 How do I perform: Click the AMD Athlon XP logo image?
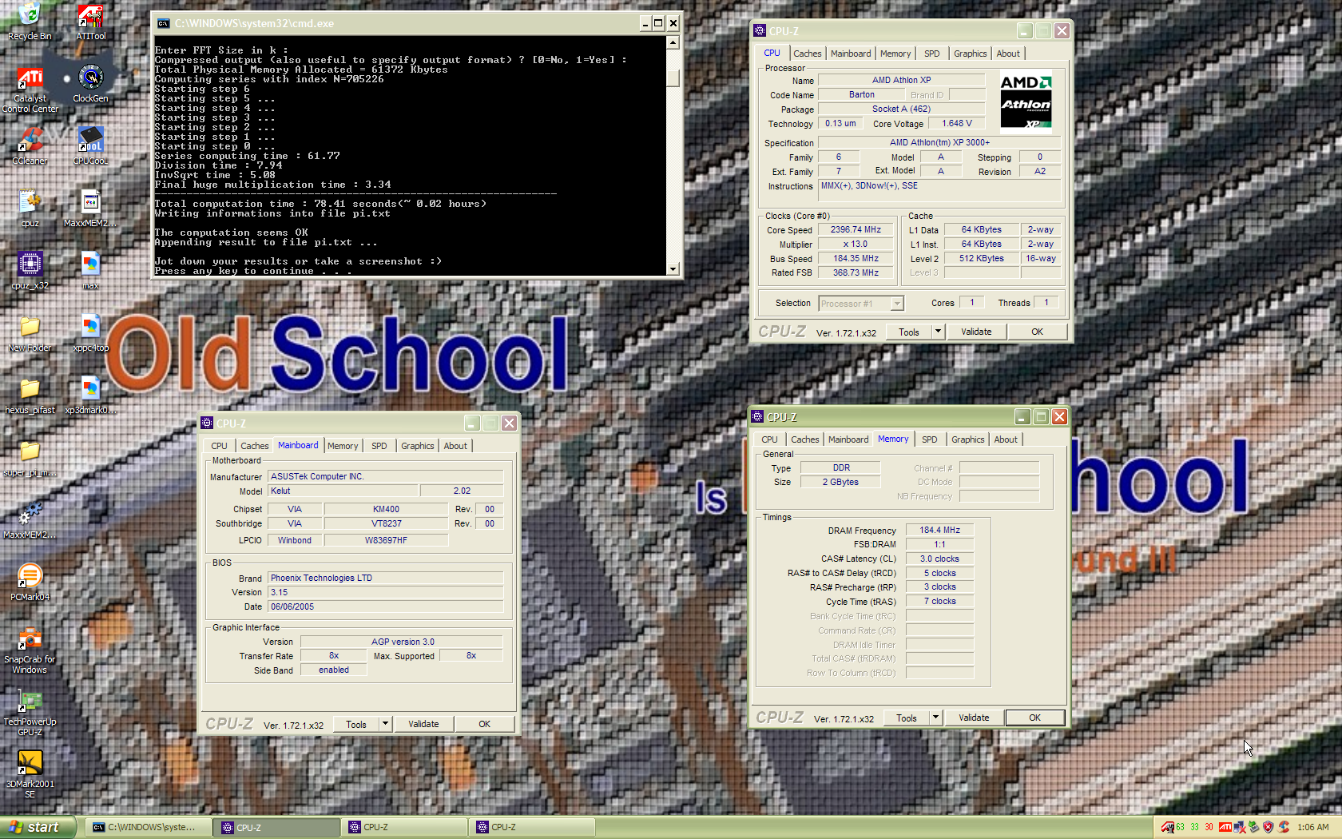1026,101
